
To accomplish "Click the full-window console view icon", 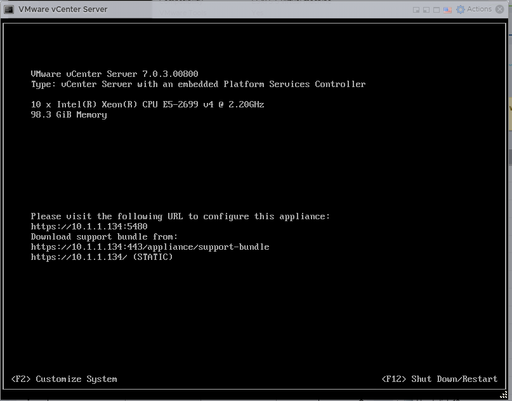I will pos(437,10).
